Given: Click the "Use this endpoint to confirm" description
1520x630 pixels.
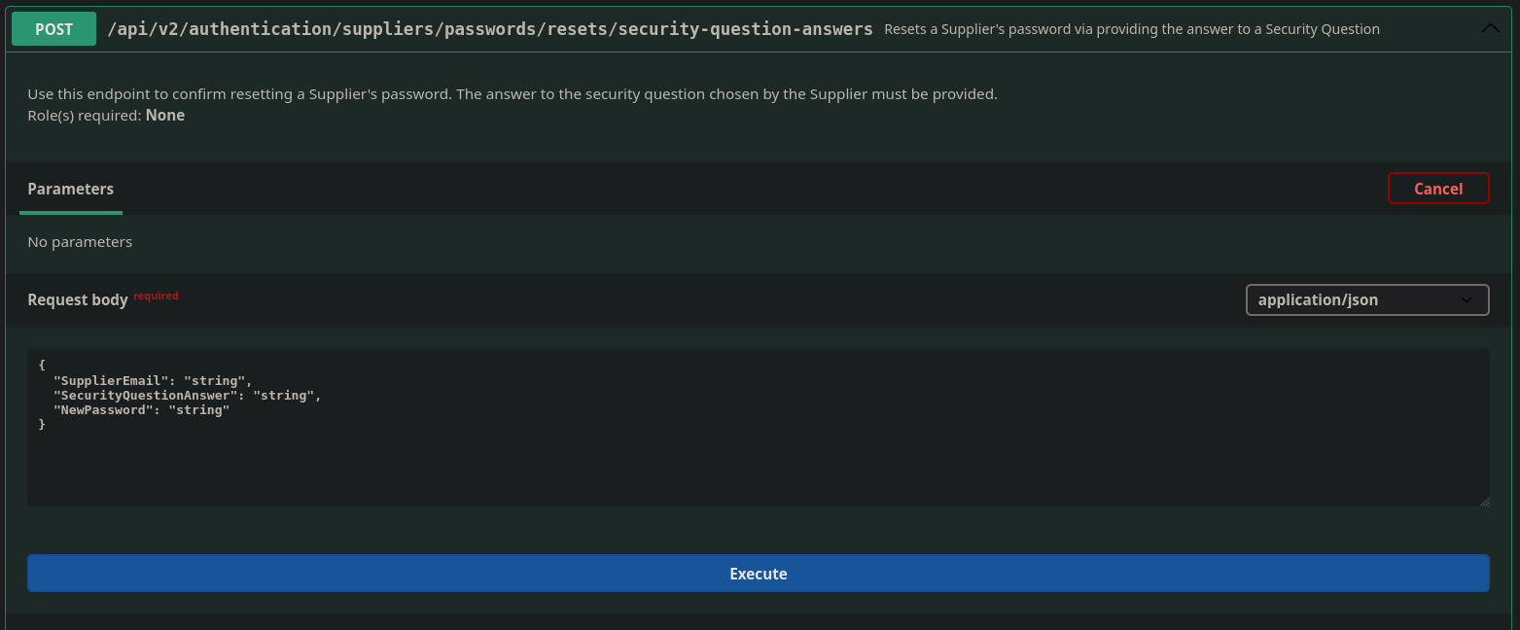Looking at the screenshot, I should click(x=512, y=94).
